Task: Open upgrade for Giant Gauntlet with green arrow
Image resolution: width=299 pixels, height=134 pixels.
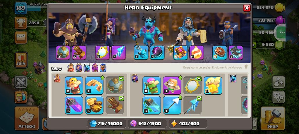Action: pyautogui.click(x=102, y=78)
